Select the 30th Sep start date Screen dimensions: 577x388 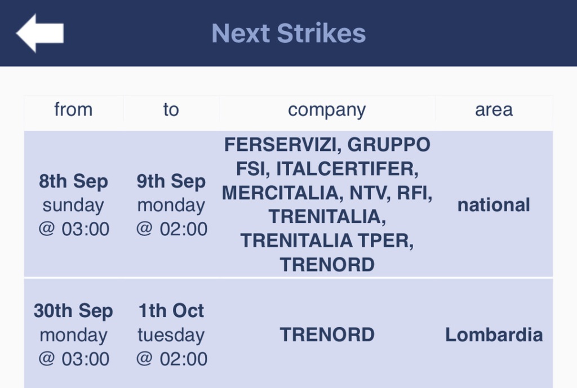point(73,311)
